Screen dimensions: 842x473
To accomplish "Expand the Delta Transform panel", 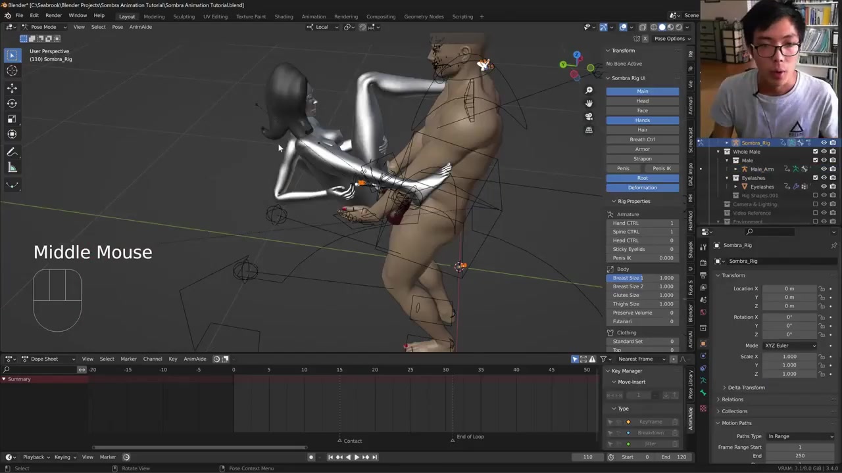I will pos(746,388).
